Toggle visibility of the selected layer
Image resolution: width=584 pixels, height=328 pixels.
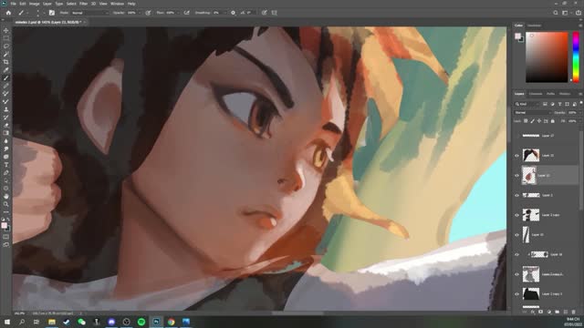click(516, 175)
